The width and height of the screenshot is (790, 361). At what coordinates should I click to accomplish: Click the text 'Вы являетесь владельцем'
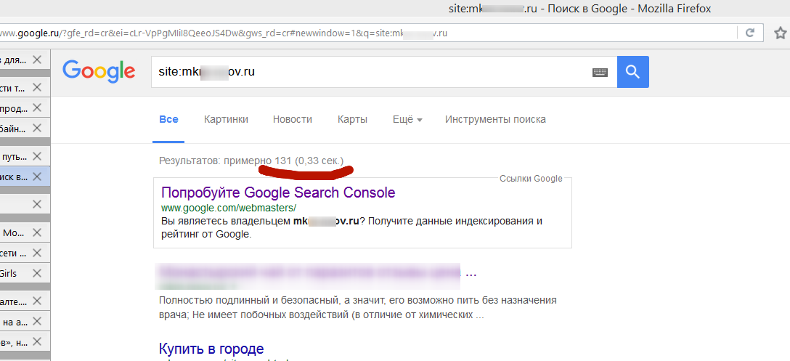(x=226, y=222)
